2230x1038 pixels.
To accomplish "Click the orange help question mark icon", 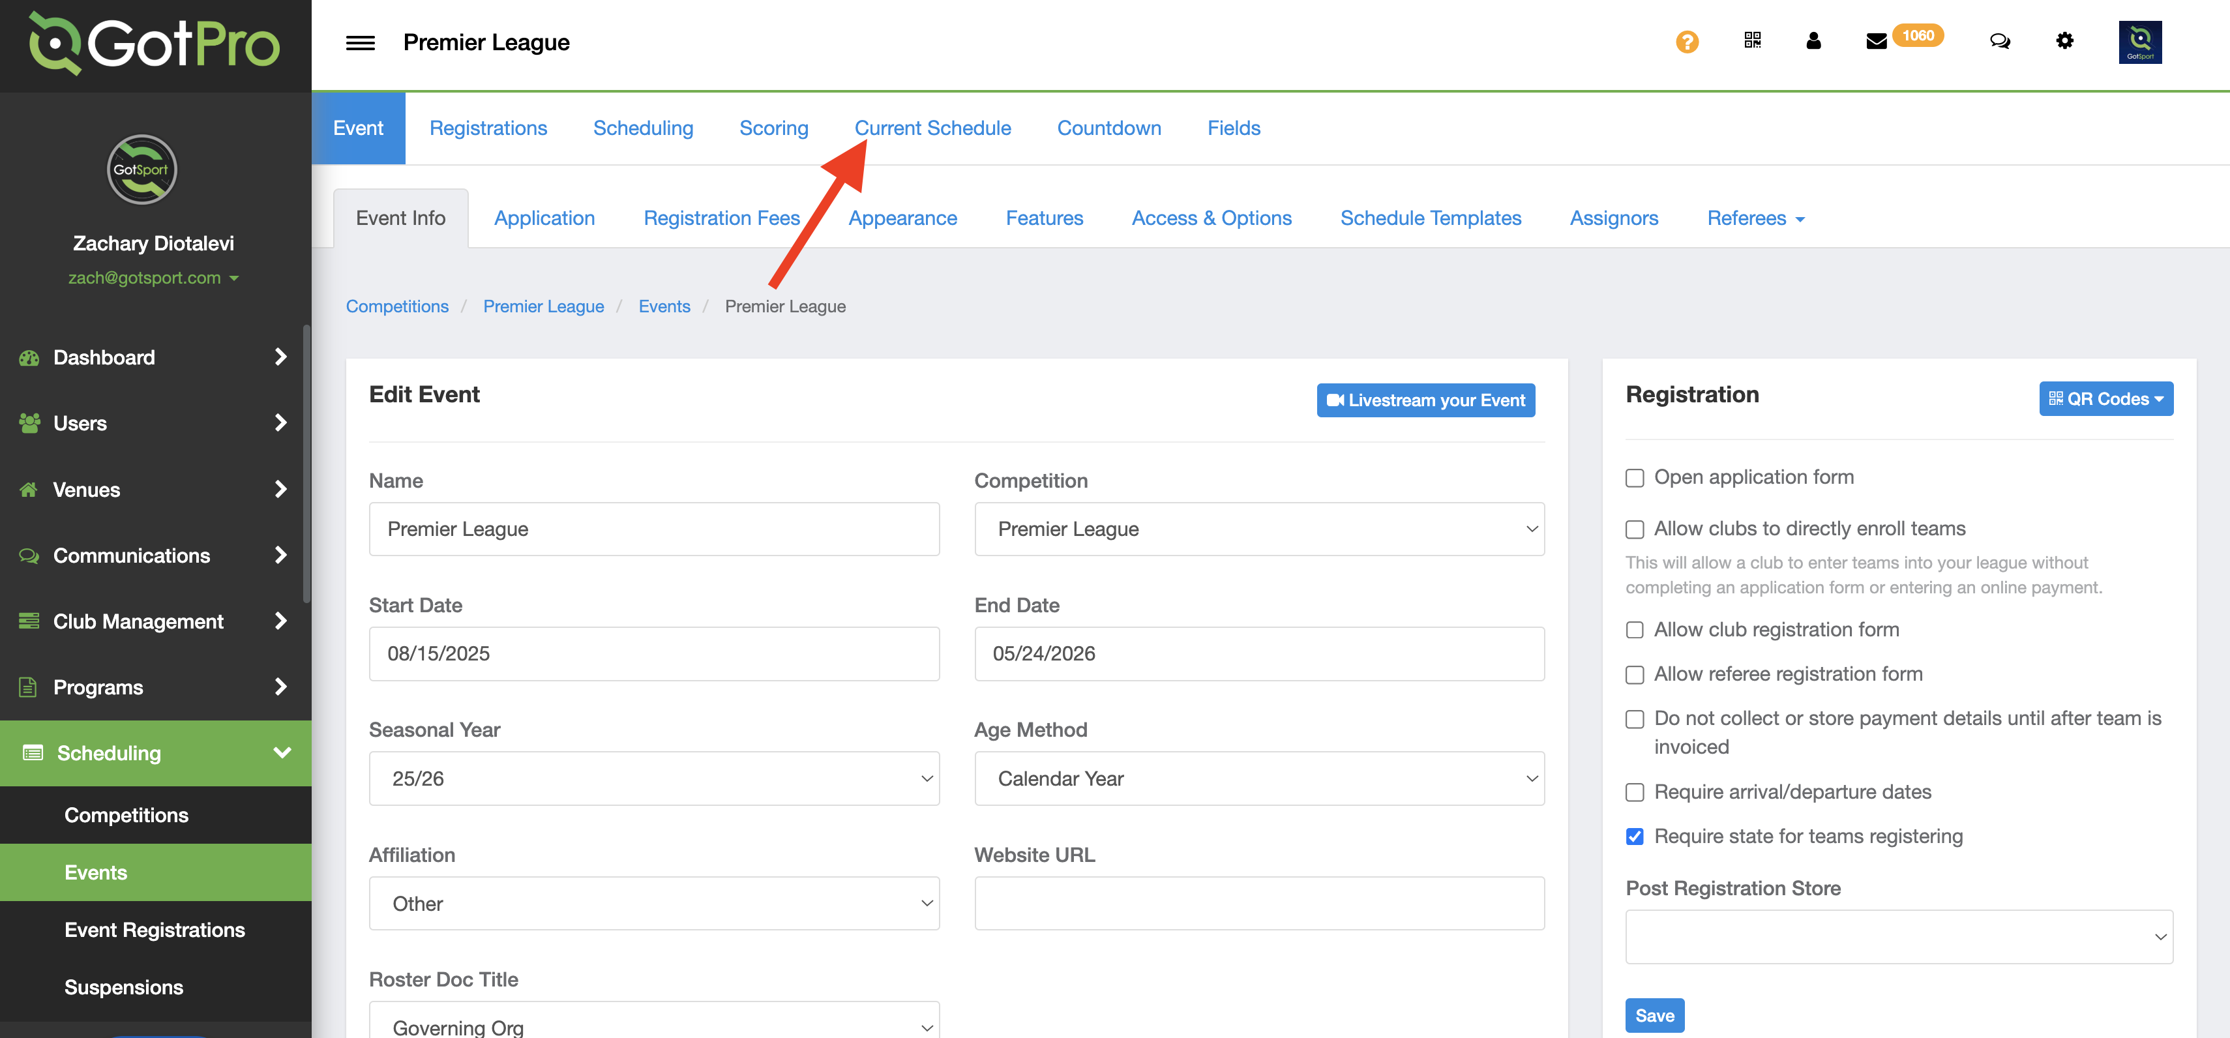I will tap(1686, 40).
